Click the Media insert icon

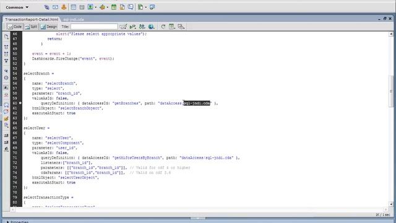[102, 7]
